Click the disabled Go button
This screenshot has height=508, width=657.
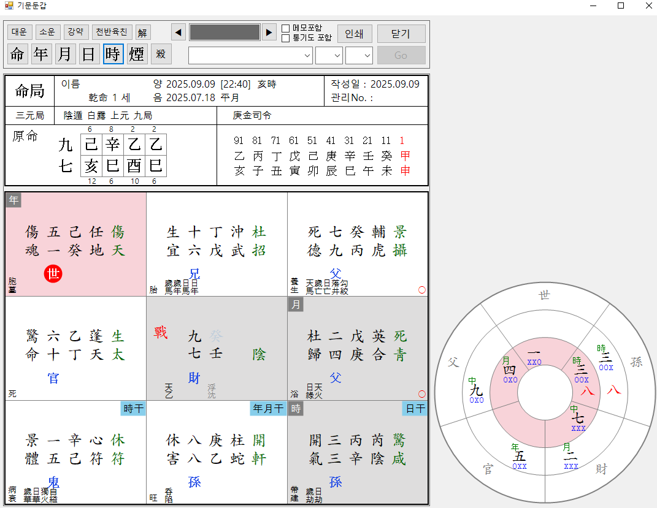tap(401, 55)
